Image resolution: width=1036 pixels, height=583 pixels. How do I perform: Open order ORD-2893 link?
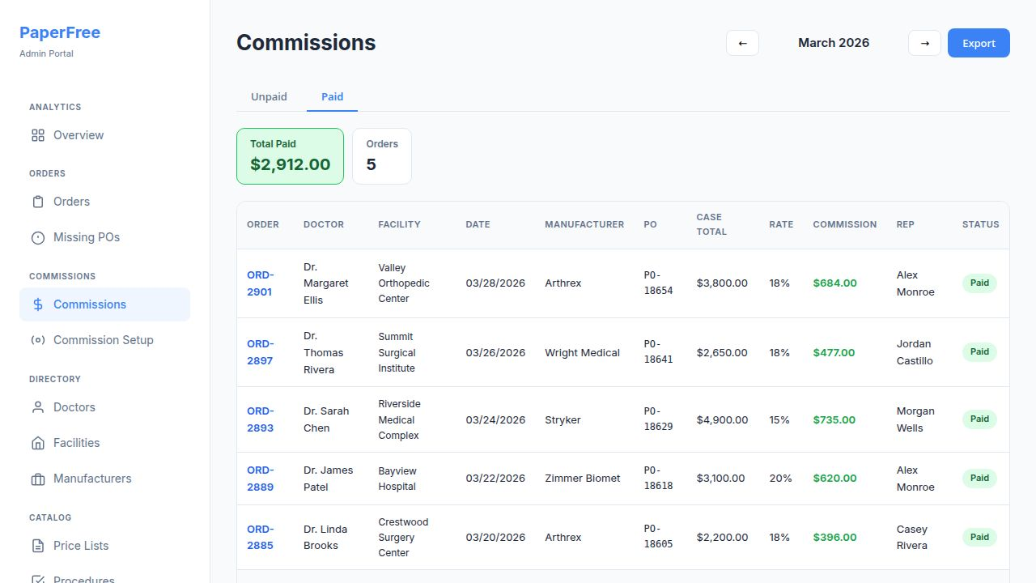click(260, 419)
